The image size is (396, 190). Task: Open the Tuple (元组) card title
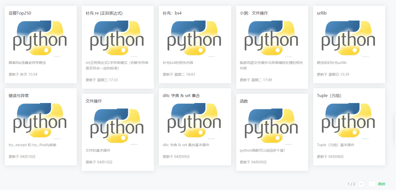point(329,96)
